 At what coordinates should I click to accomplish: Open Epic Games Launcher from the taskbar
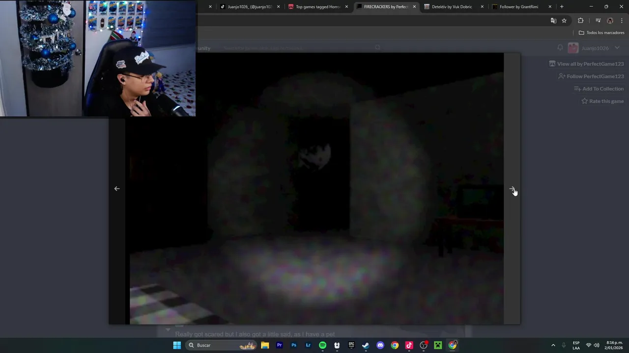coord(351,345)
